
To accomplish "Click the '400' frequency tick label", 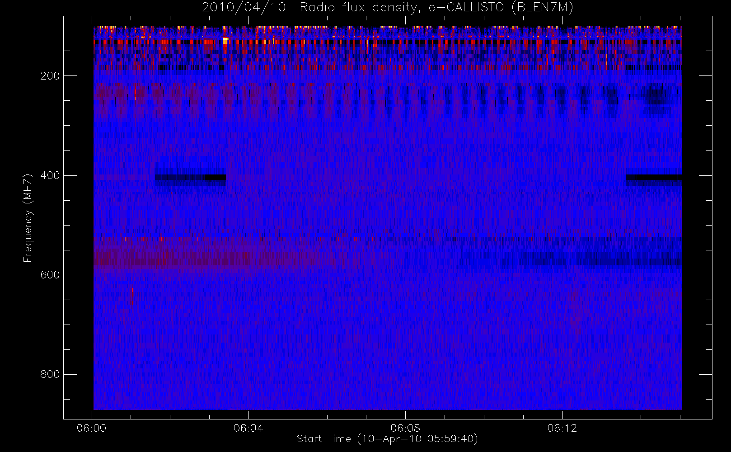I will (x=50, y=175).
